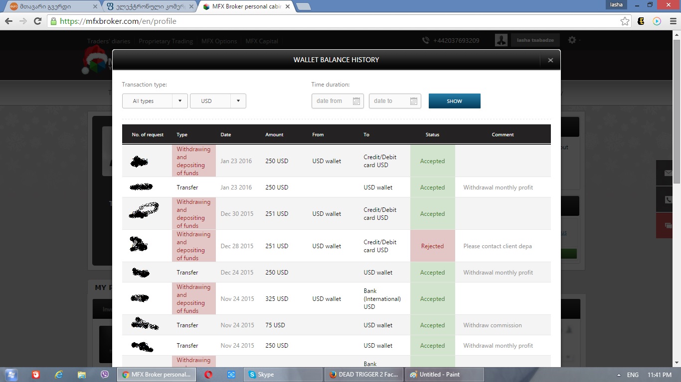Screen dimensions: 681x382
Task: Click the phone callback icon on side panel
Action: coord(669,199)
